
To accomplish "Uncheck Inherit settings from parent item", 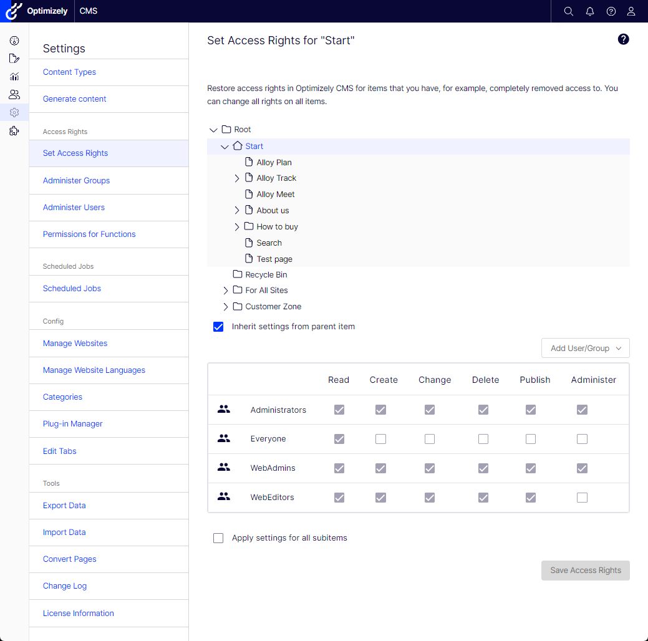I will [x=218, y=327].
